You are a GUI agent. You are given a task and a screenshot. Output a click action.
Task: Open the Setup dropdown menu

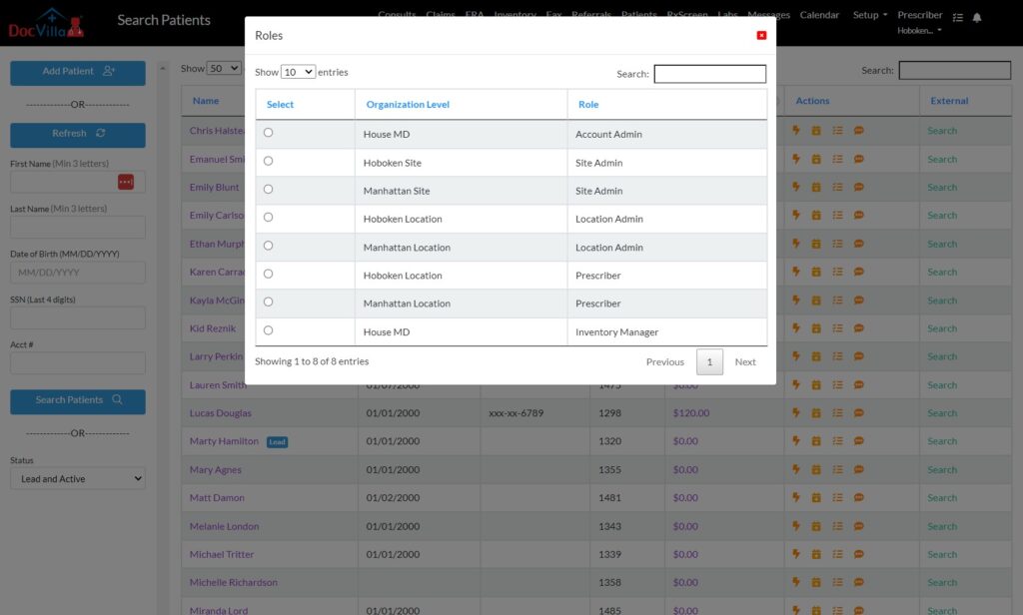tap(870, 15)
